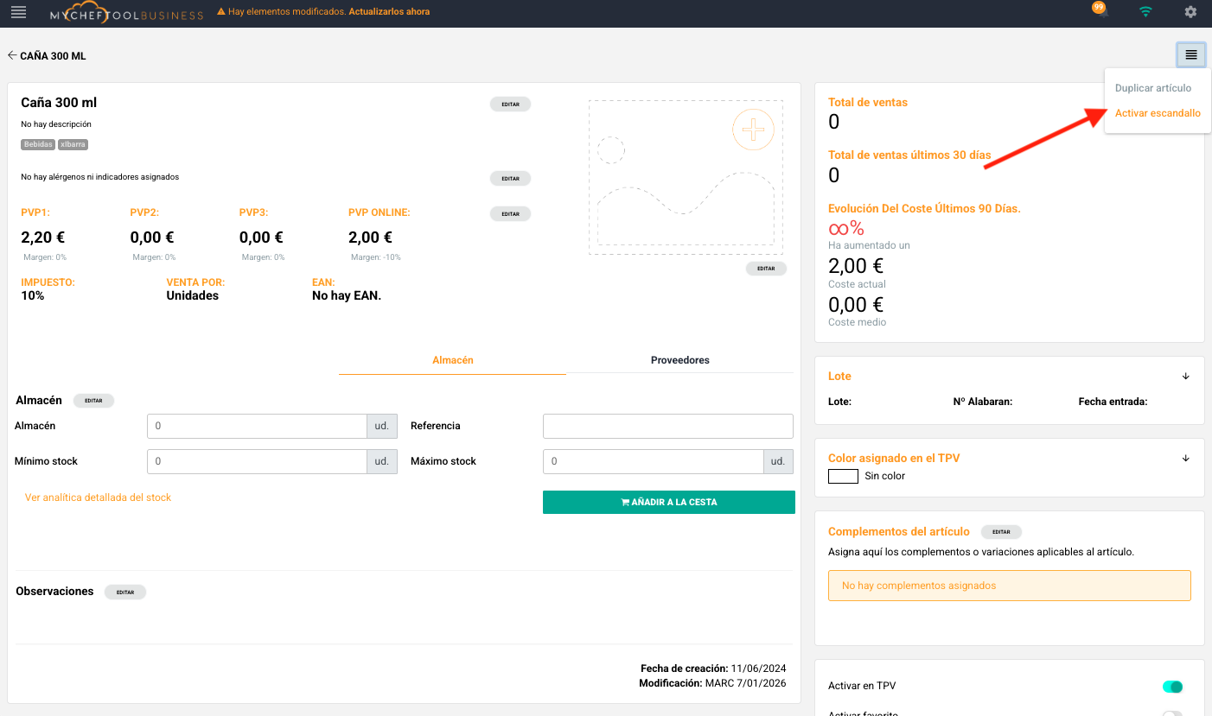The height and width of the screenshot is (716, 1212).
Task: Switch to the Almacén tab
Action: (452, 360)
